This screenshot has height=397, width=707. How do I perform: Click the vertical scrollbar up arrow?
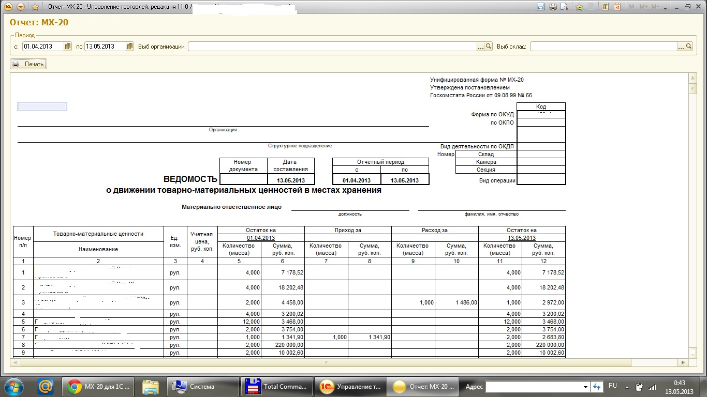click(693, 78)
